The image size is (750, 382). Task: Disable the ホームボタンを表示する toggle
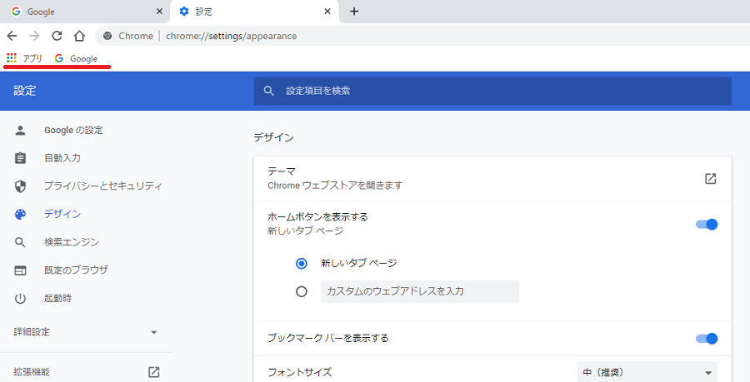pos(707,224)
